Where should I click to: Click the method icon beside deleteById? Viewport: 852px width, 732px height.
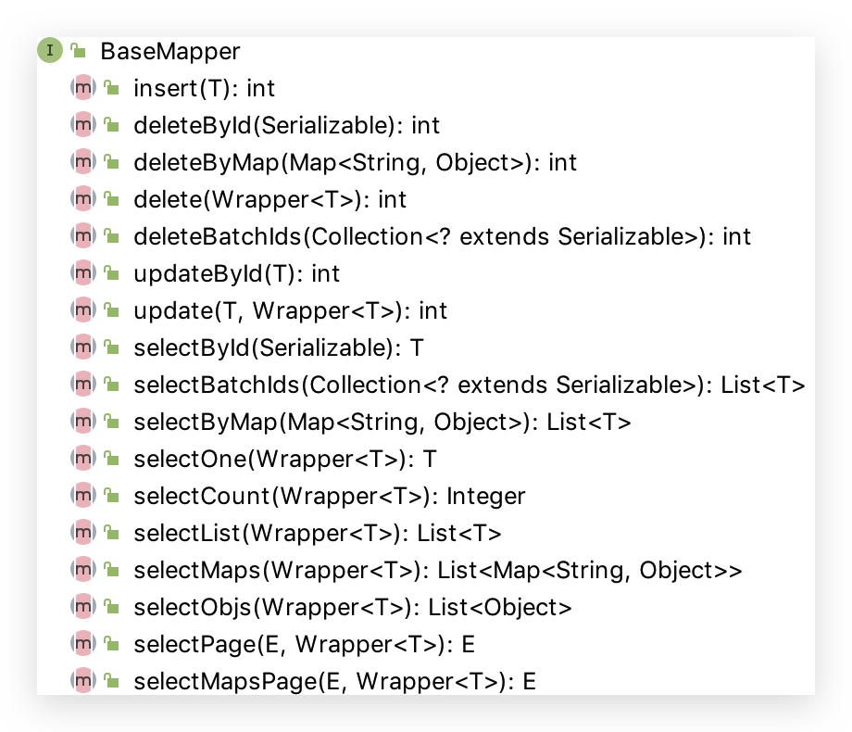(x=83, y=125)
